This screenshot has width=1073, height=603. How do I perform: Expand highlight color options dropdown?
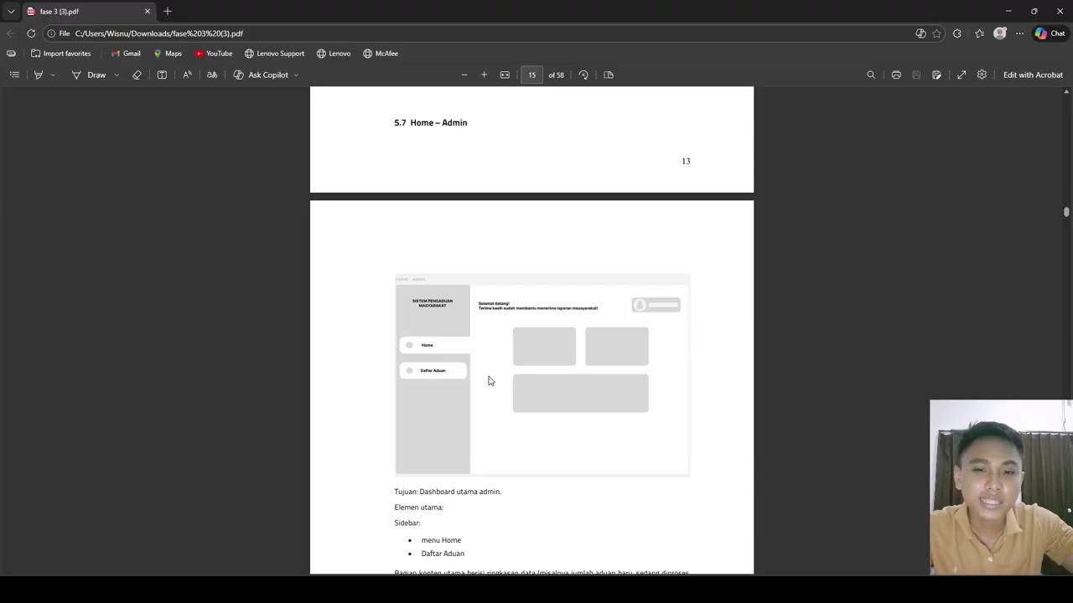point(53,75)
